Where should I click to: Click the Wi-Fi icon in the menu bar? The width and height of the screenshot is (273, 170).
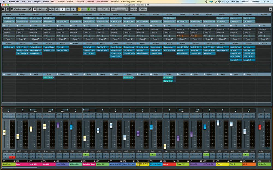227,2
